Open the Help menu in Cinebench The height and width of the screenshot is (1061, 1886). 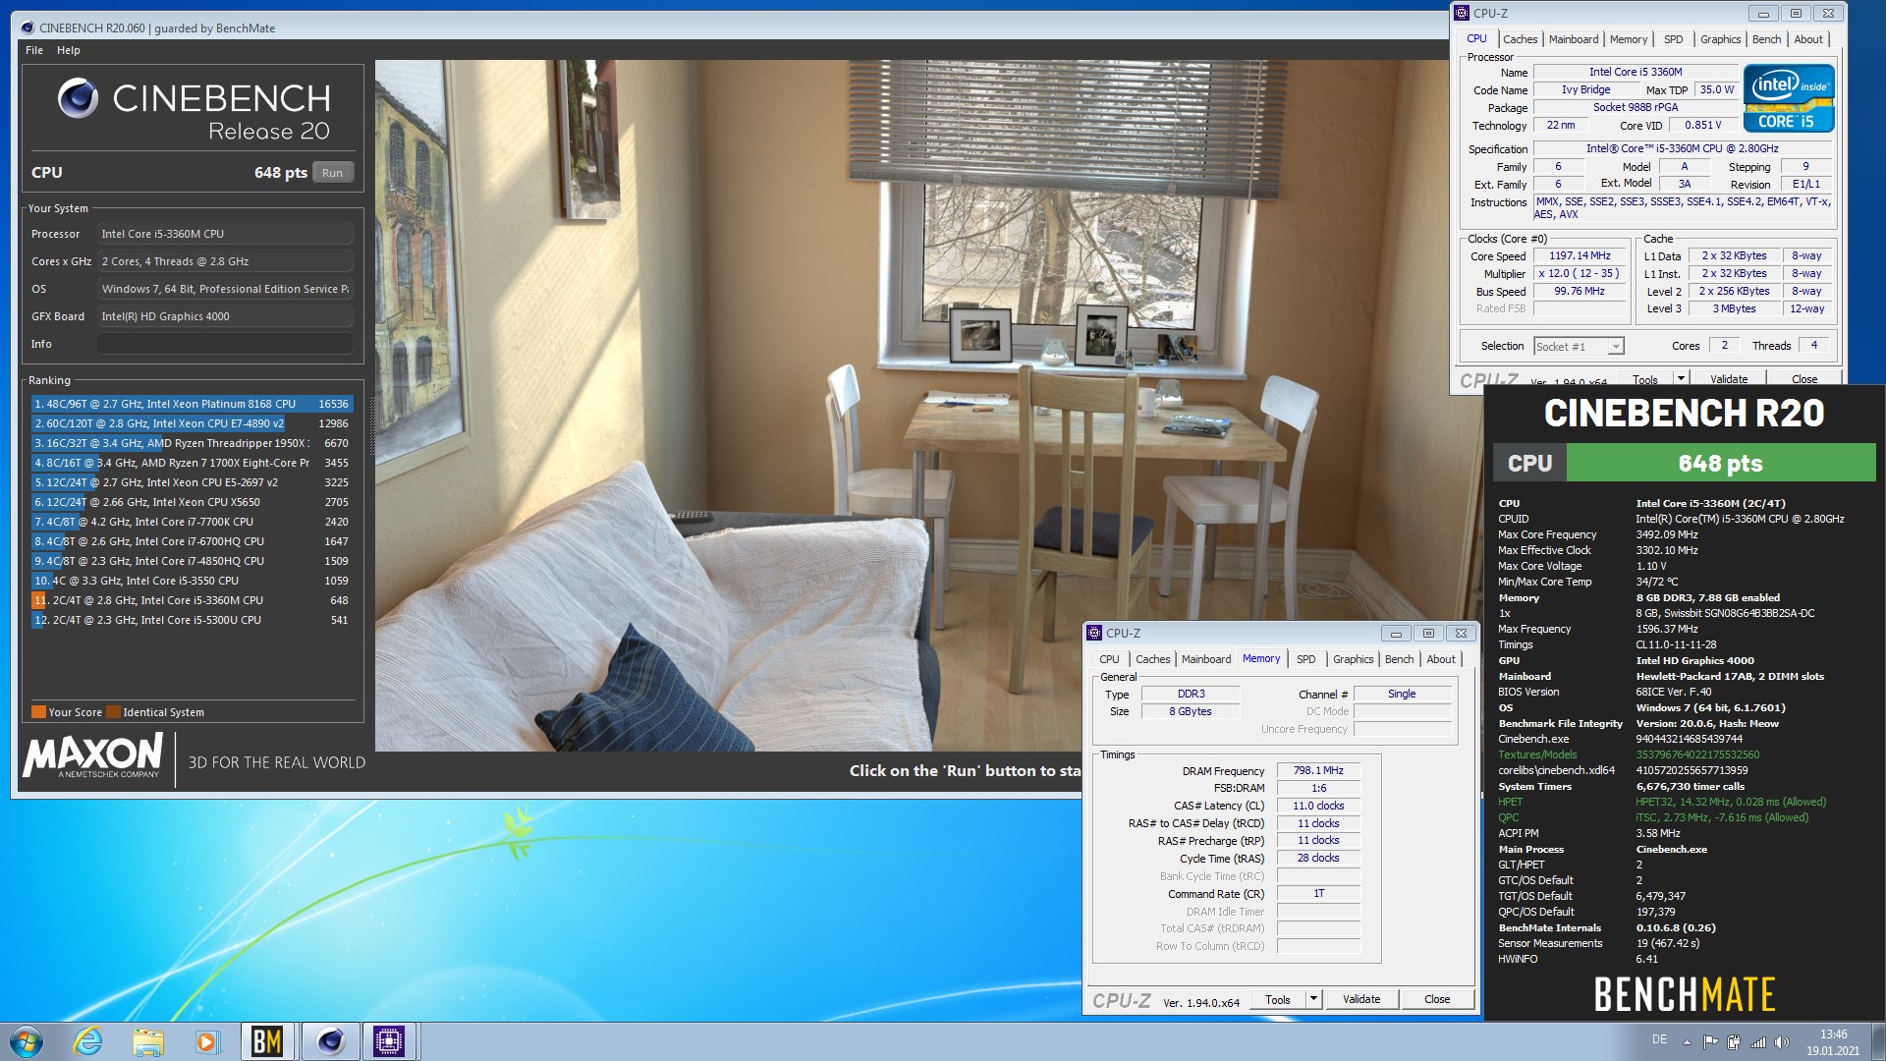pos(68,50)
